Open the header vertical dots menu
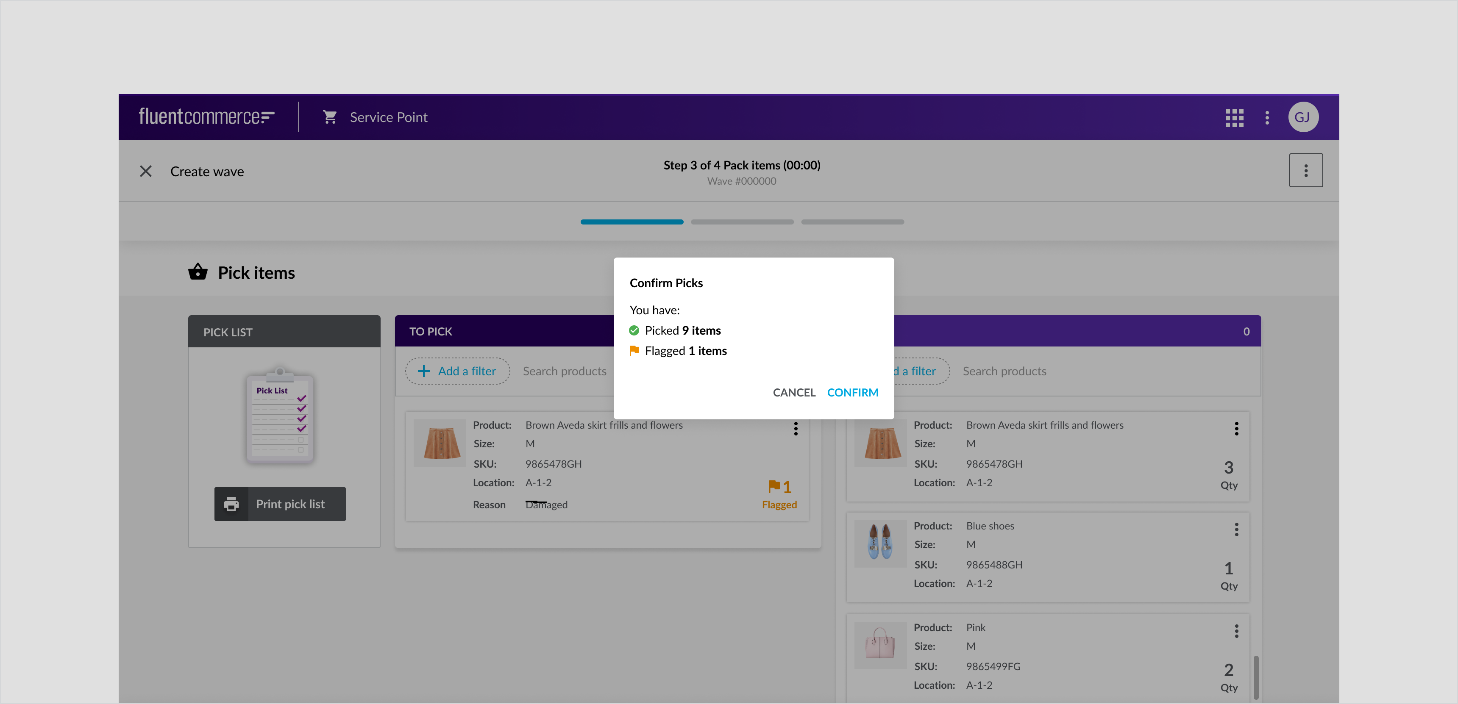 point(1267,118)
